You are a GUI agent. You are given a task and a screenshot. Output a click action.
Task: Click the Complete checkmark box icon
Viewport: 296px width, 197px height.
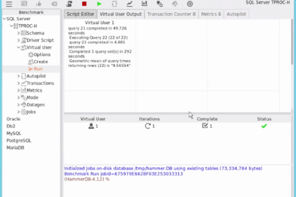[205, 126]
